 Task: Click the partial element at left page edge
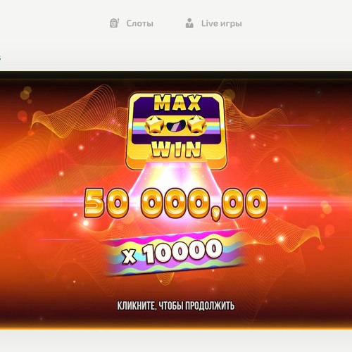click(1, 57)
